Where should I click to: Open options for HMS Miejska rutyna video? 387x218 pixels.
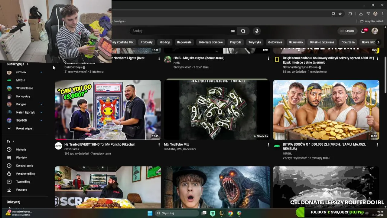tap(268, 58)
